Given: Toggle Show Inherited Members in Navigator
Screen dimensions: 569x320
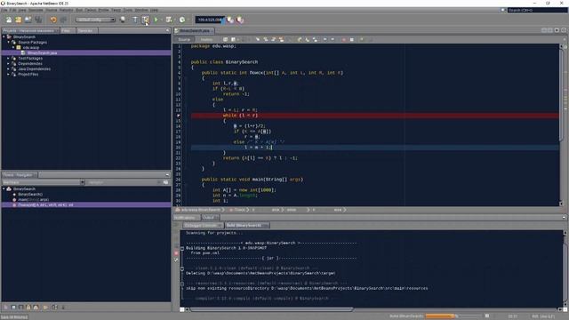Looking at the screenshot, I should click(x=6, y=307).
